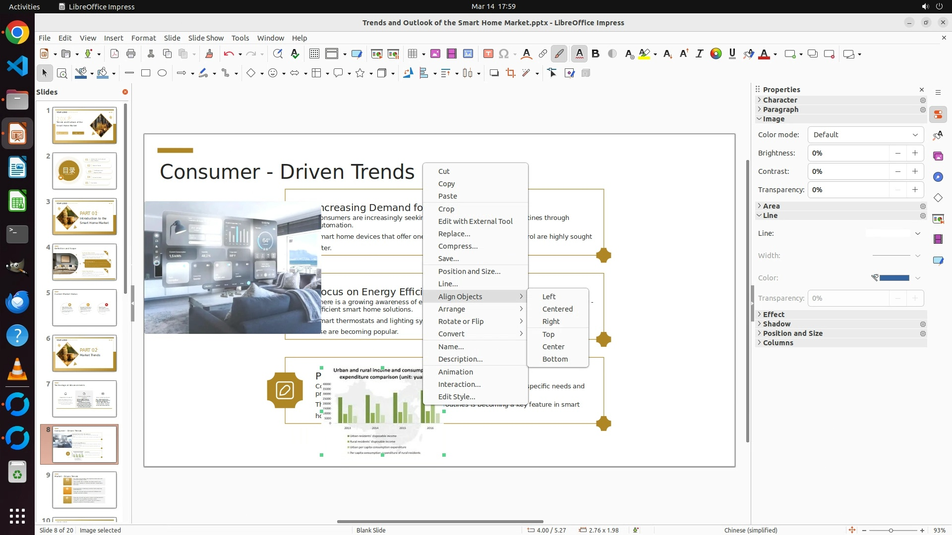The width and height of the screenshot is (952, 535).
Task: Increase Brightness with plus button
Action: [915, 153]
